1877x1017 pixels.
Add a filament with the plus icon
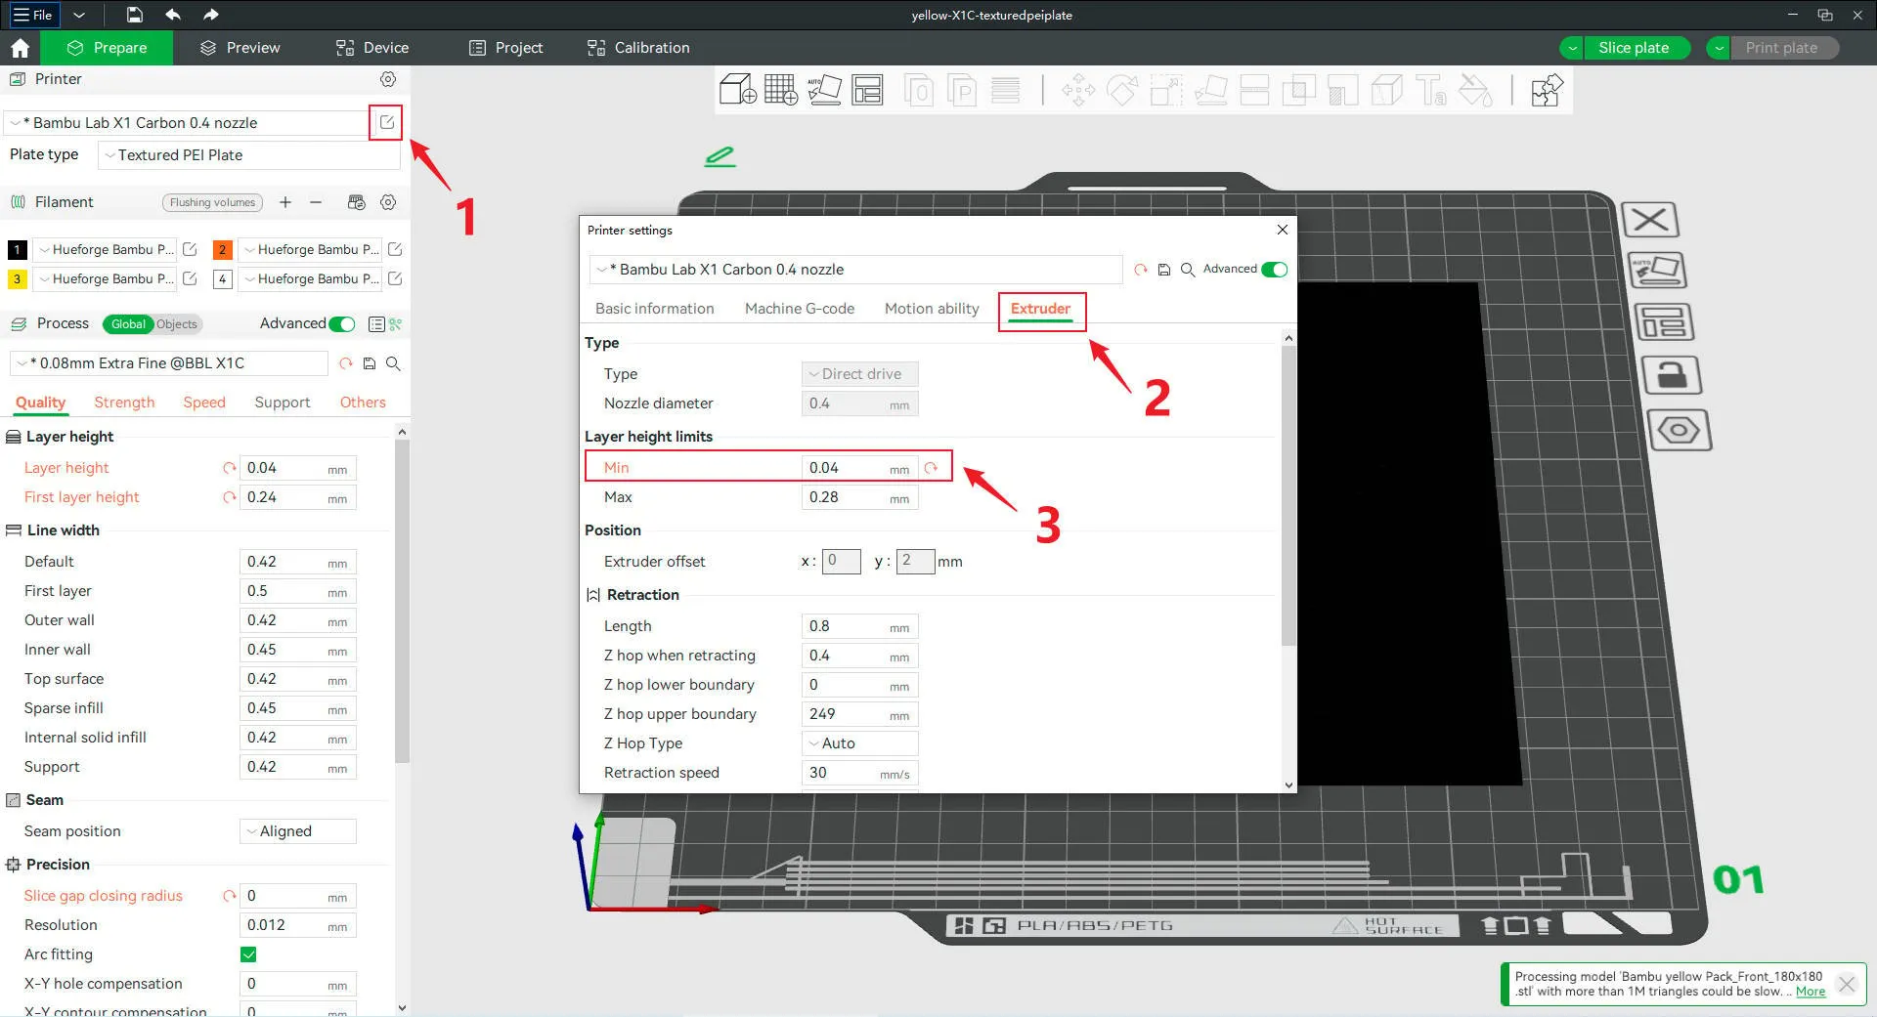pyautogui.click(x=285, y=202)
